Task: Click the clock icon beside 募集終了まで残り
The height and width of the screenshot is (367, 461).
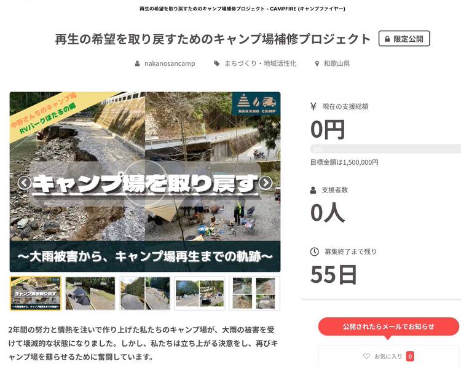Action: (314, 251)
